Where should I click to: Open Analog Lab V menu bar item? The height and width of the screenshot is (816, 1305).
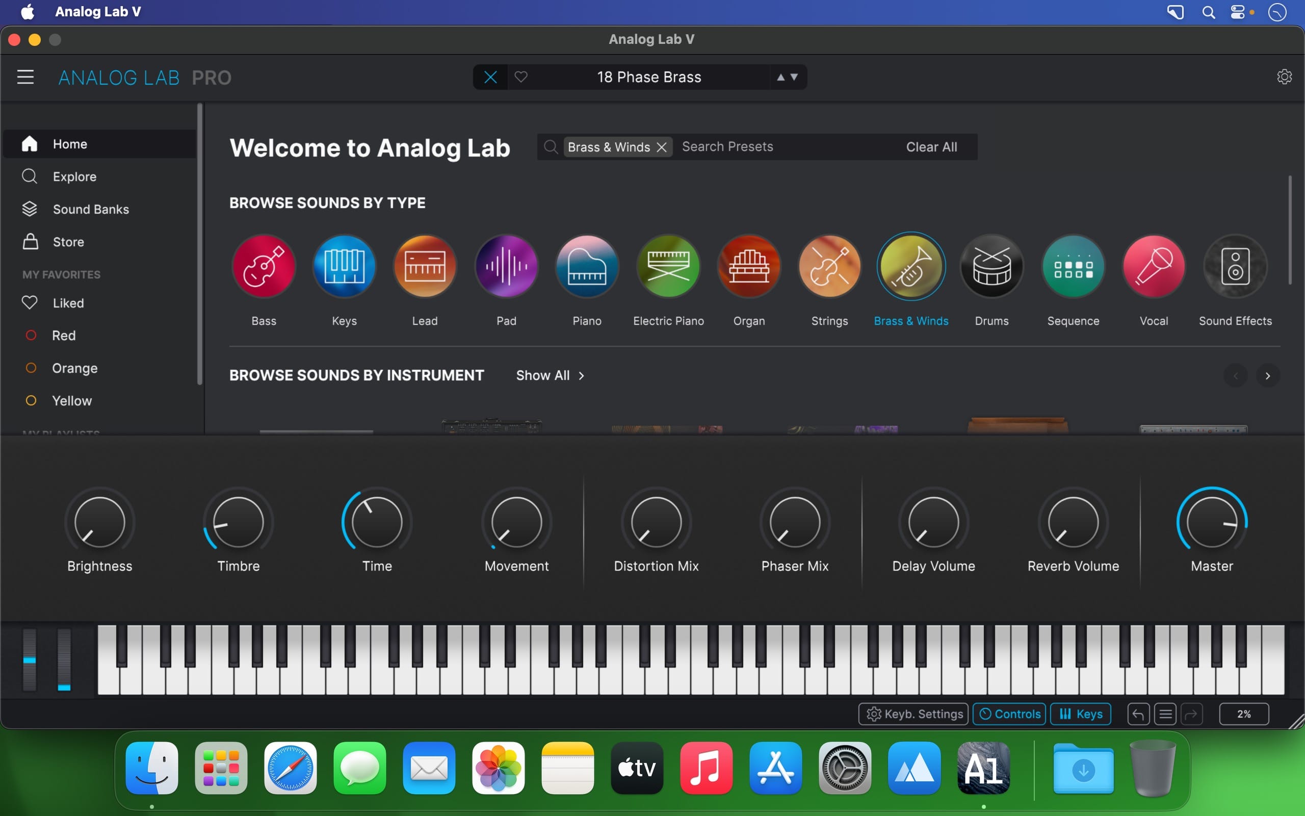[x=98, y=12]
